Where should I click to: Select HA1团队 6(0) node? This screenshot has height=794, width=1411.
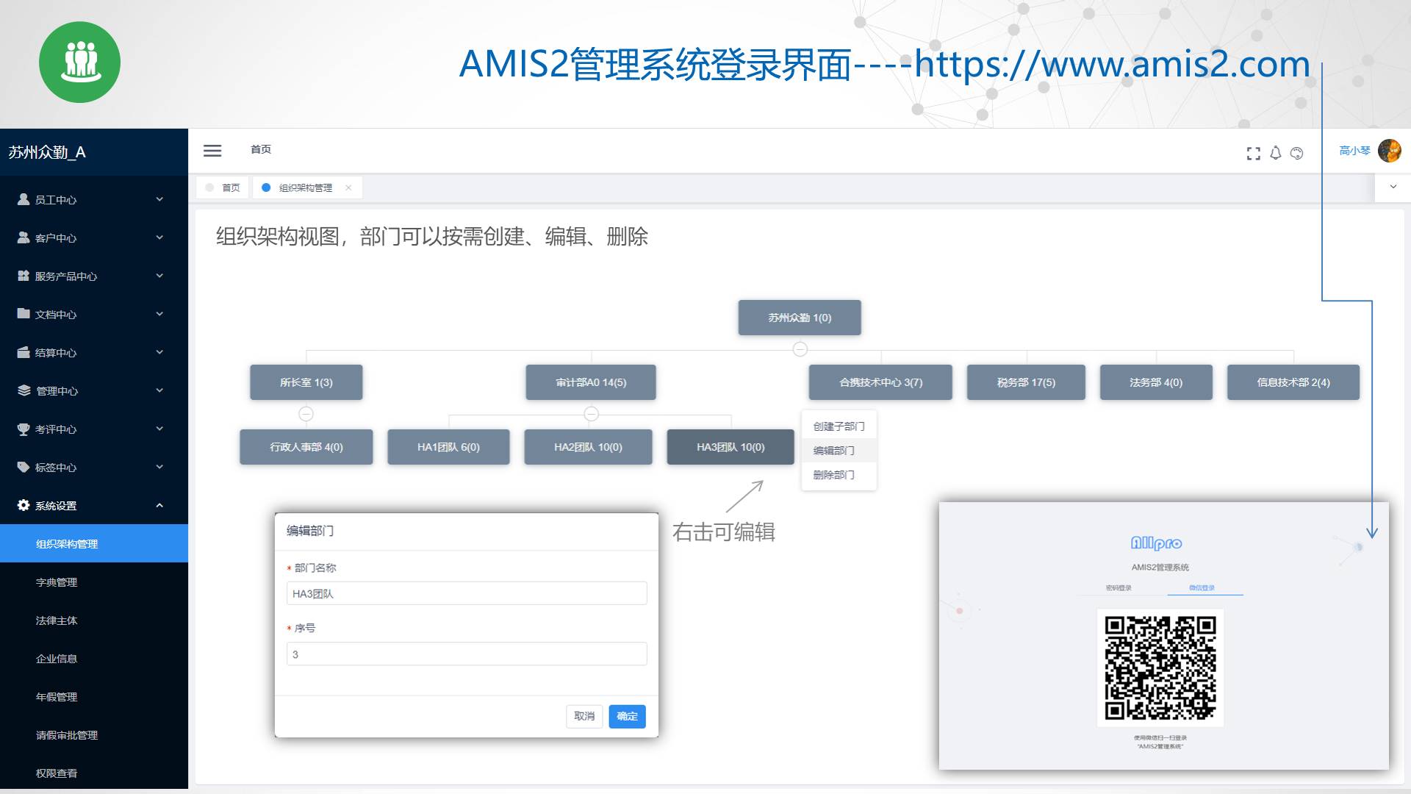point(448,447)
